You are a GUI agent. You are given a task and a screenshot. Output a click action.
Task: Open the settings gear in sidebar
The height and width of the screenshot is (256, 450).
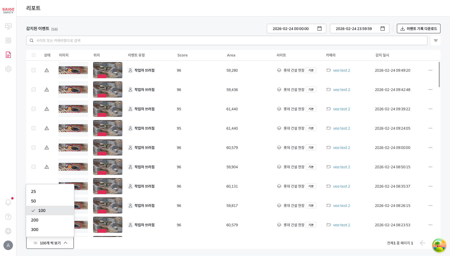[x=8, y=69]
